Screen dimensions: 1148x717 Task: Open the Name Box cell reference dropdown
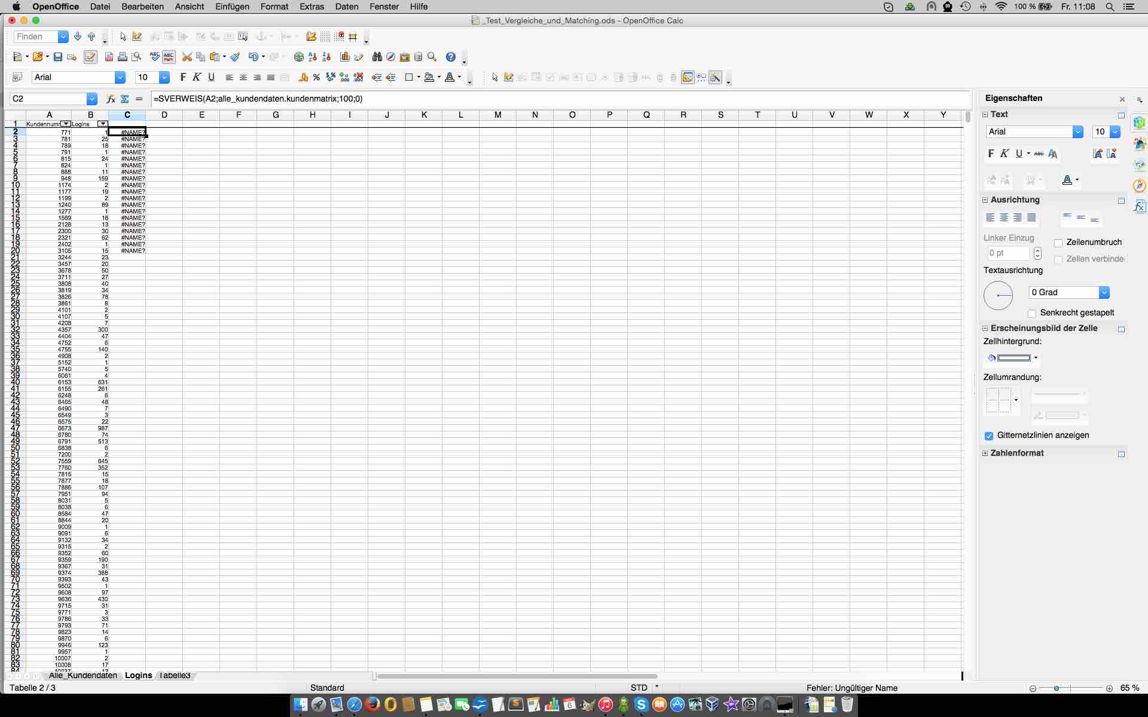(91, 99)
